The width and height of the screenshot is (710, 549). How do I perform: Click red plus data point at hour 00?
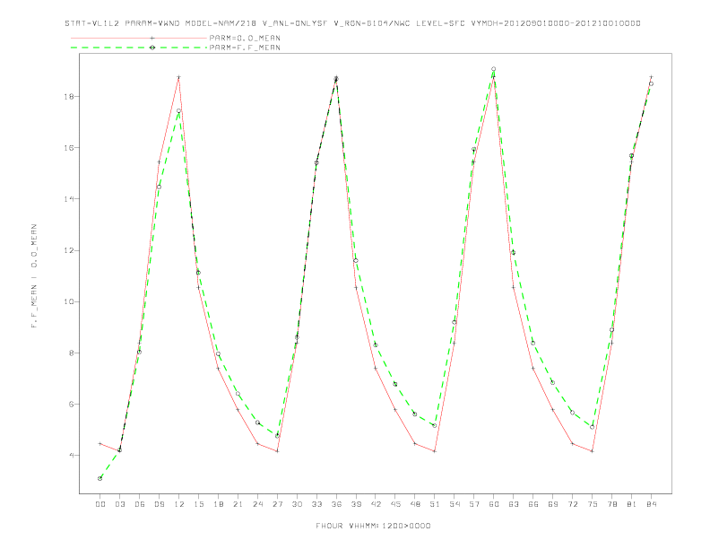[x=100, y=444]
